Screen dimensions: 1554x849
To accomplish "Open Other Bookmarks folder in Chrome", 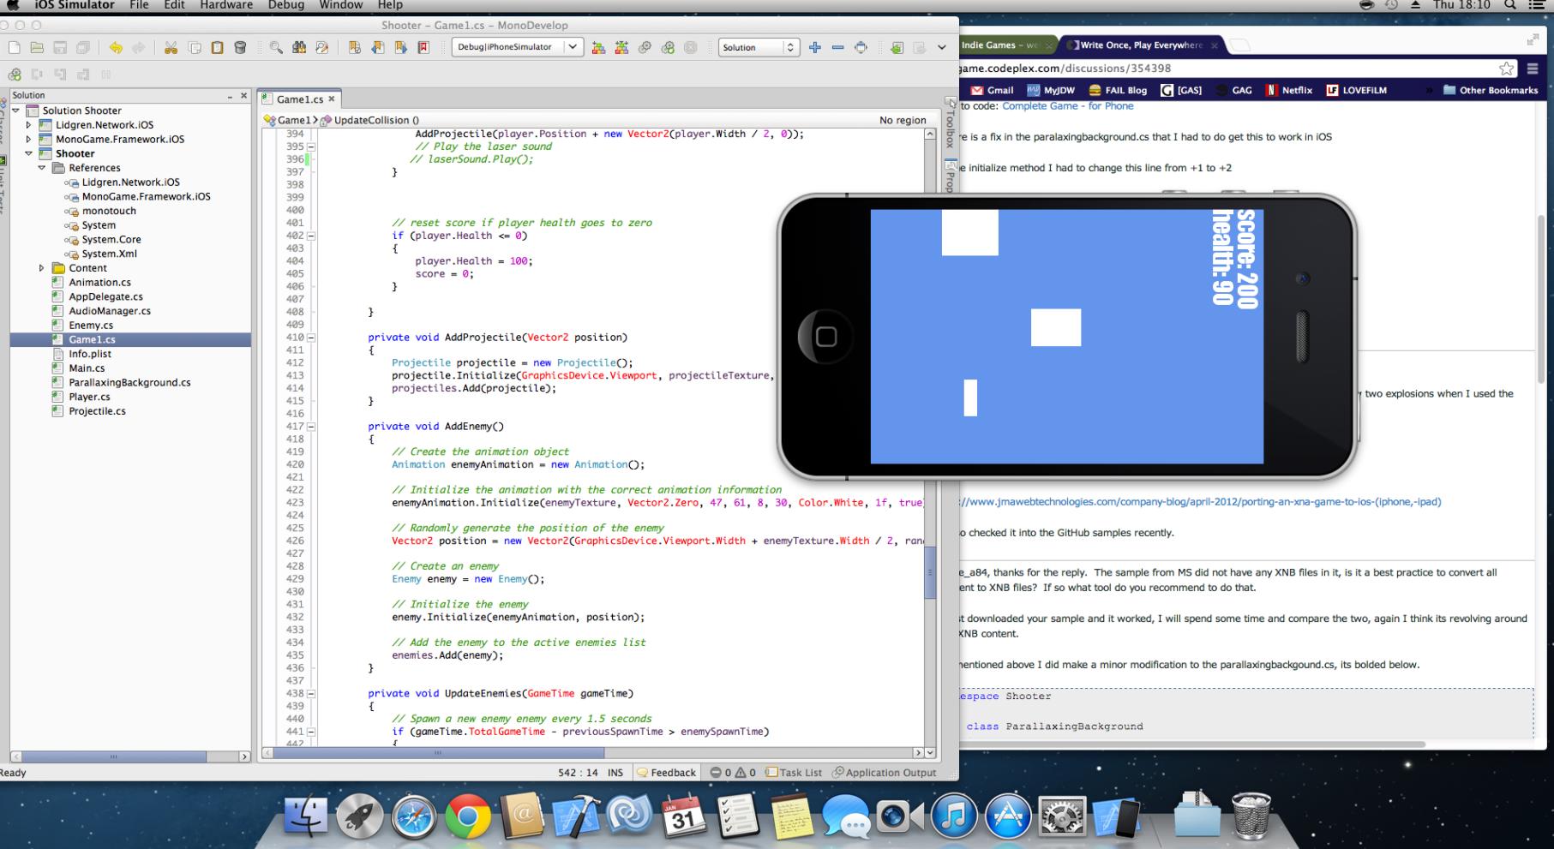I will pos(1491,90).
